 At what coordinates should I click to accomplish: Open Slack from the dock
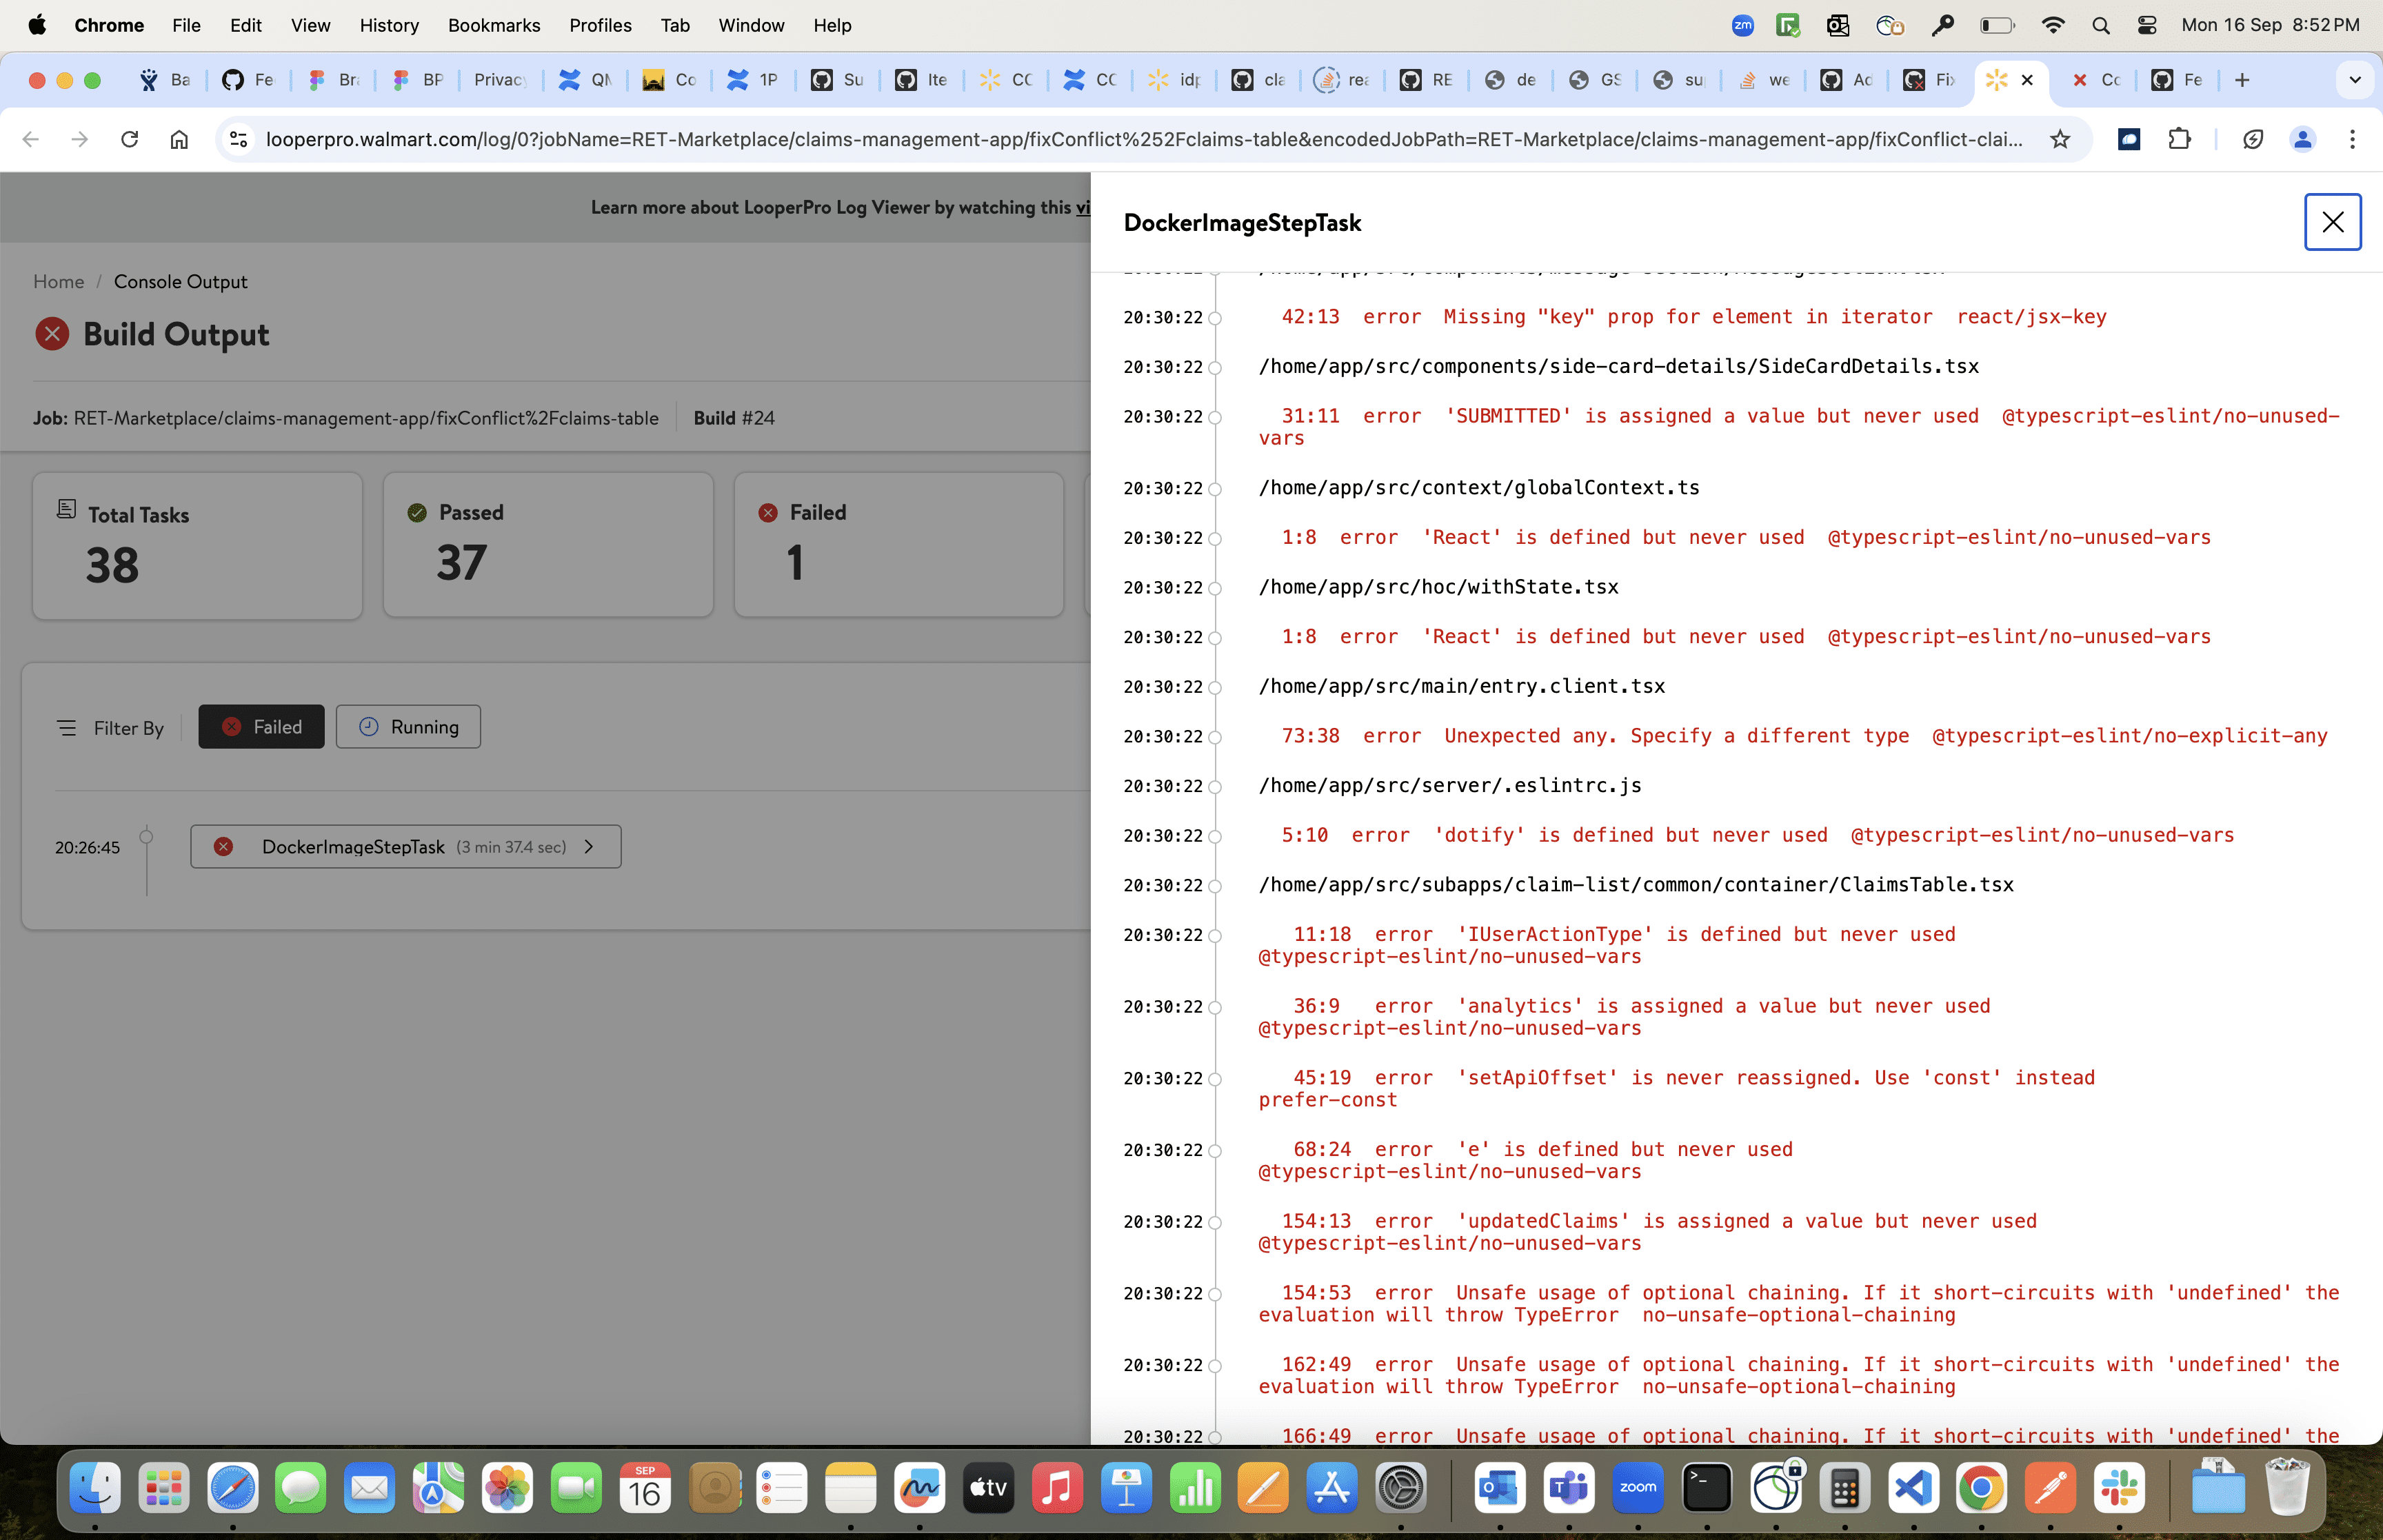tap(2119, 1488)
